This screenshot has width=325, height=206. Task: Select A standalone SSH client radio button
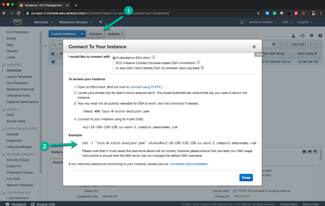click(114, 58)
